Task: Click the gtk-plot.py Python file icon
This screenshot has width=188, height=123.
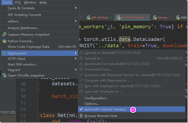Action: point(89,17)
